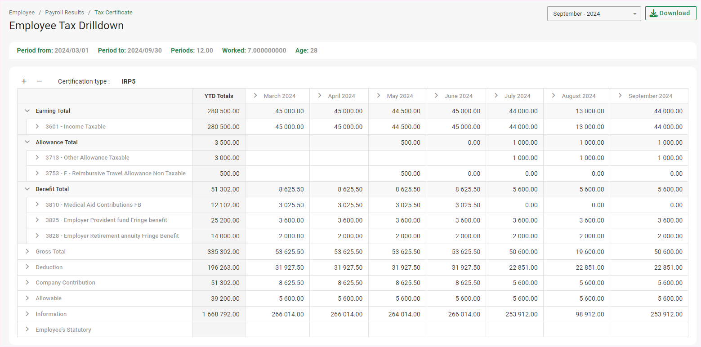Click the plus expand-all icon
Image resolution: width=701 pixels, height=347 pixels.
(x=24, y=81)
